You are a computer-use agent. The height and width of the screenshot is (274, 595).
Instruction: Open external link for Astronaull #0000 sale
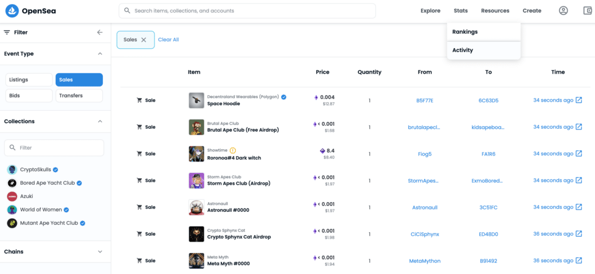579,207
